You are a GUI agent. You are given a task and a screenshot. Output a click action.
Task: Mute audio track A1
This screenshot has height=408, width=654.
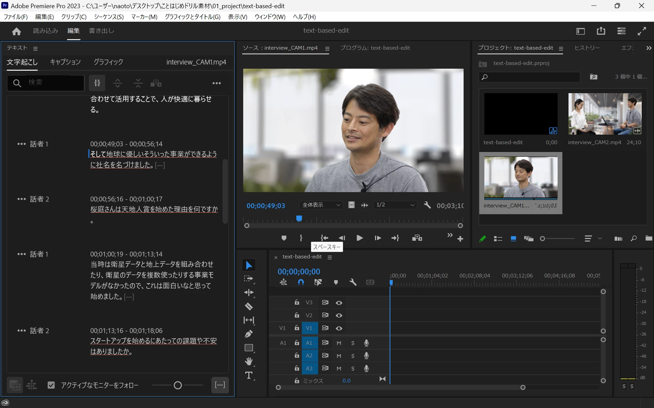point(339,343)
